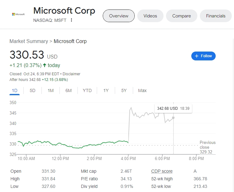
Task: Click the CDP score link
Action: 162,171
